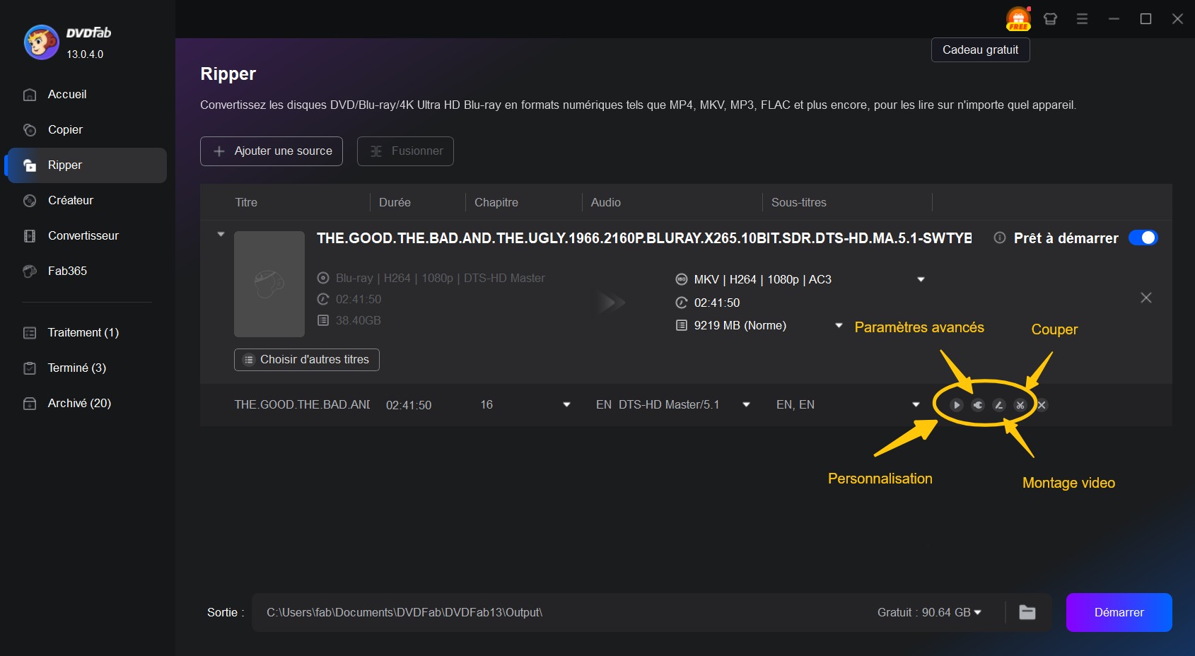Click the info icon beside Prêt à démarrer

[x=1000, y=238]
